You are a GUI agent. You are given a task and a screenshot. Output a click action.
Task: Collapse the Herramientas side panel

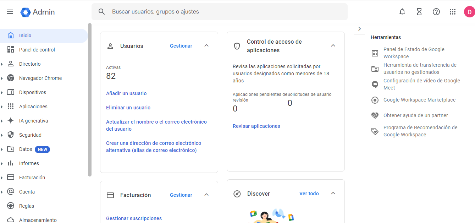click(359, 29)
